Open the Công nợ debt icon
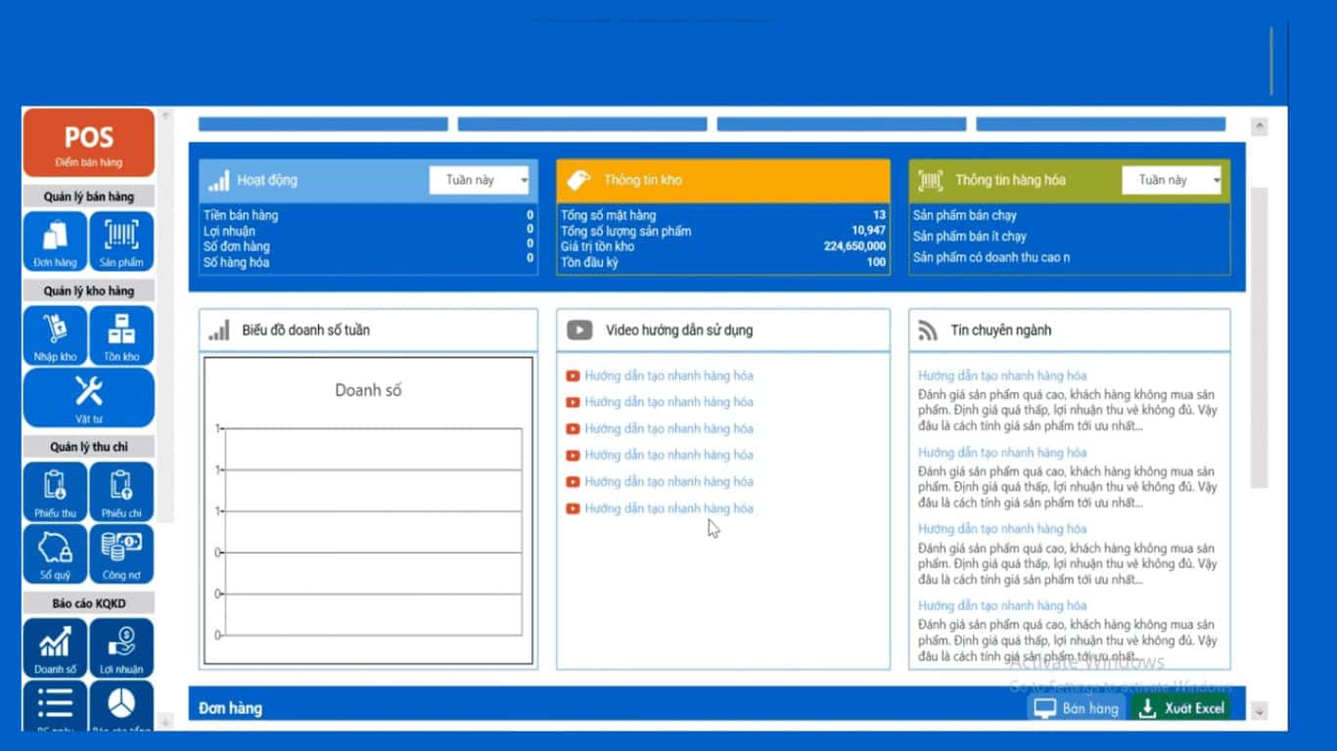Screen dimensions: 1337x751 pos(121,553)
